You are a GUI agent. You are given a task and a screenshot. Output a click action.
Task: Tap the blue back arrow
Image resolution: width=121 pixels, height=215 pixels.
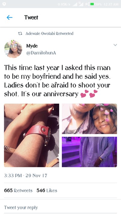pyautogui.click(x=10, y=17)
